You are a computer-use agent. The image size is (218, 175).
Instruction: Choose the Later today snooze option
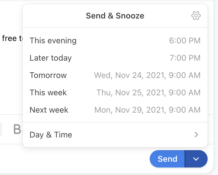pyautogui.click(x=115, y=58)
